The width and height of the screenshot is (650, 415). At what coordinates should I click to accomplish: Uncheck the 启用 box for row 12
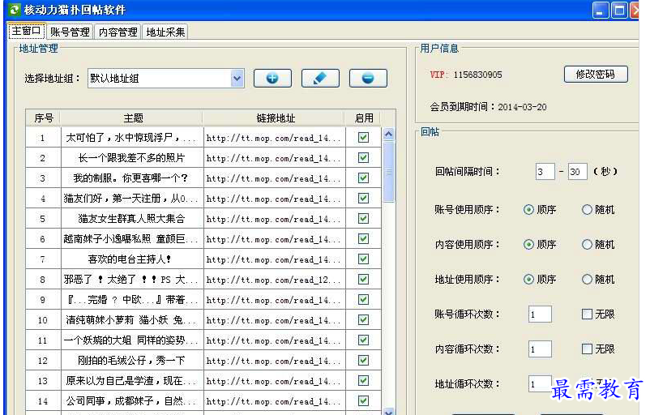point(364,360)
